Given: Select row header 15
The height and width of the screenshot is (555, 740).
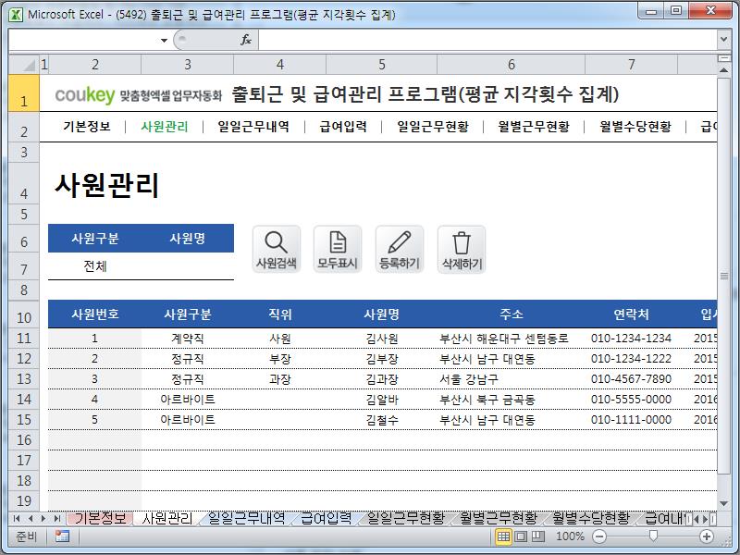Looking at the screenshot, I should [24, 420].
